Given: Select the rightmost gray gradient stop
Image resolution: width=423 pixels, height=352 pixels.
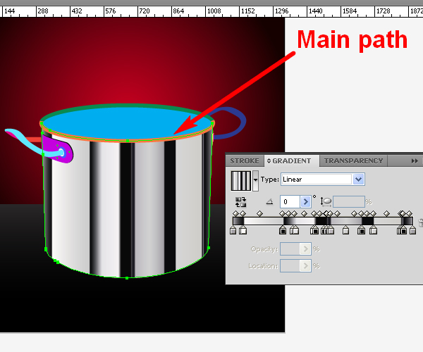Looking at the screenshot, I should click(x=412, y=230).
